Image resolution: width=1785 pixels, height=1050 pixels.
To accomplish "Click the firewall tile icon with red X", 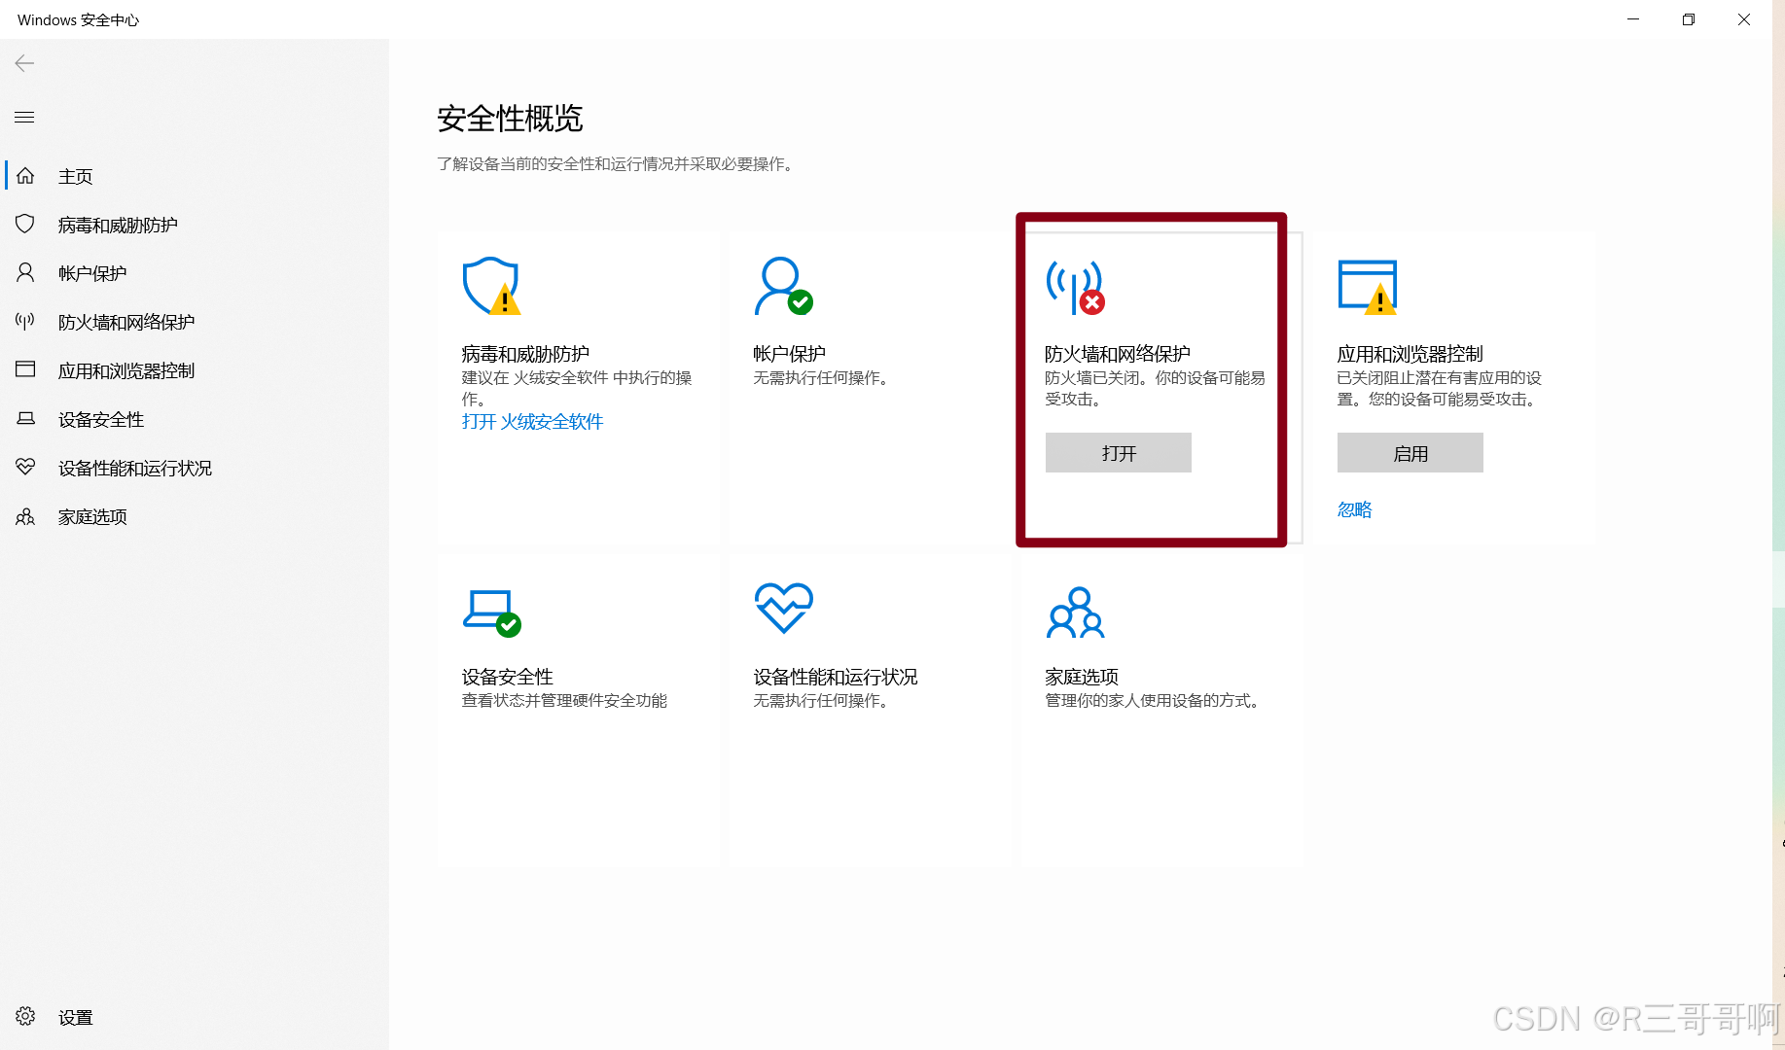I will pos(1075,287).
